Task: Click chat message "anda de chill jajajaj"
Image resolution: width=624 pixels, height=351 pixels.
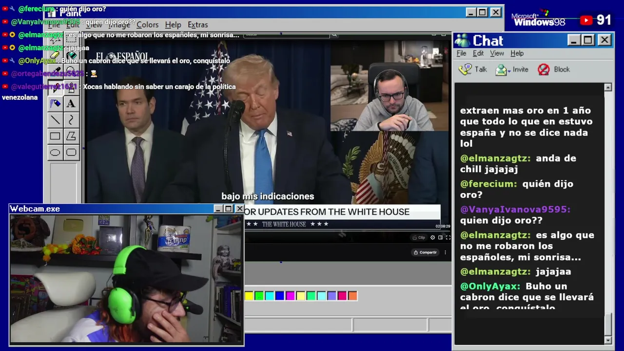Action: [518, 164]
